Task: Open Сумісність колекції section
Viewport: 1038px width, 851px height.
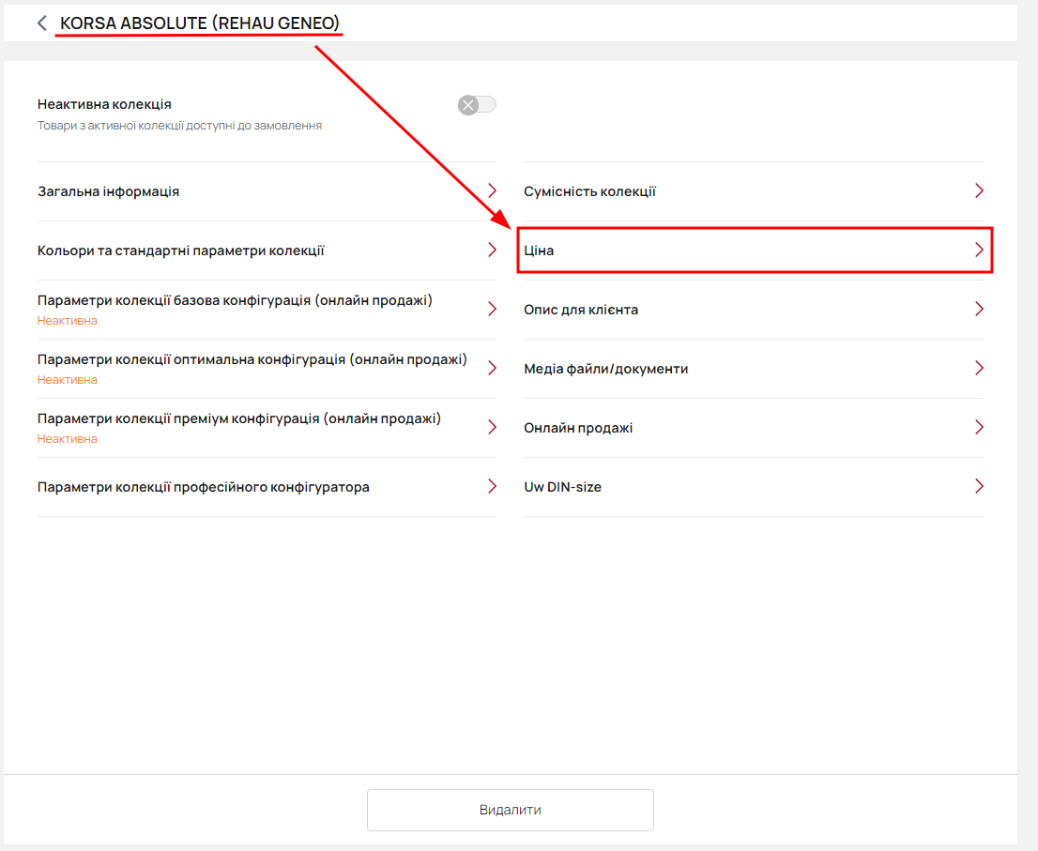Action: [x=754, y=191]
